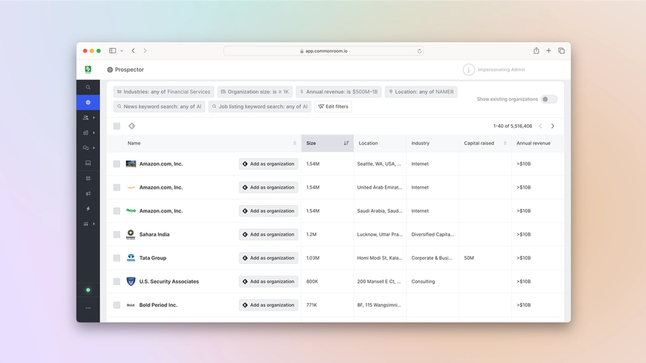The image size is (646, 363).
Task: Click the browser page reload icon
Action: (420, 51)
